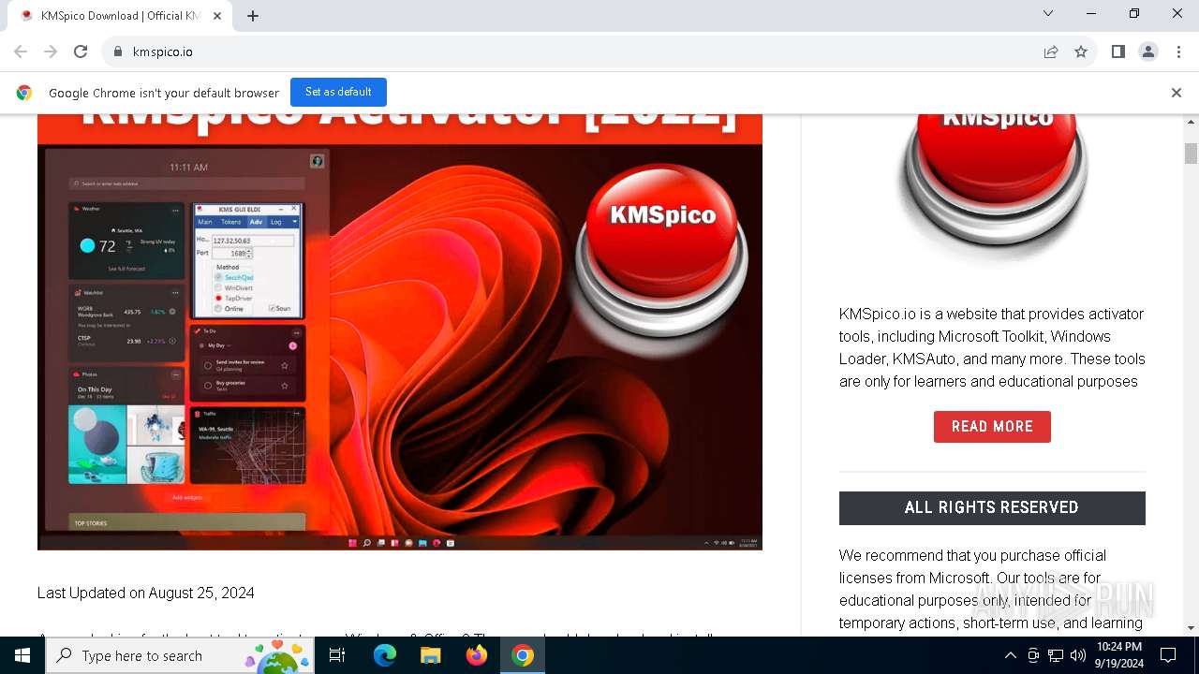Dismiss the default browser notification bar

(x=1176, y=93)
